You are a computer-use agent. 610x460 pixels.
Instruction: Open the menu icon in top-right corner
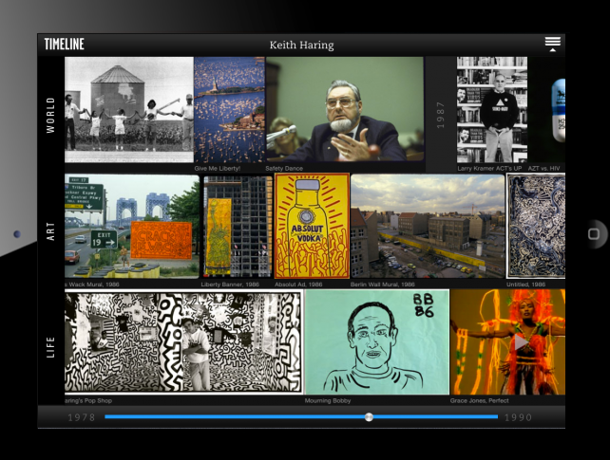coord(552,45)
